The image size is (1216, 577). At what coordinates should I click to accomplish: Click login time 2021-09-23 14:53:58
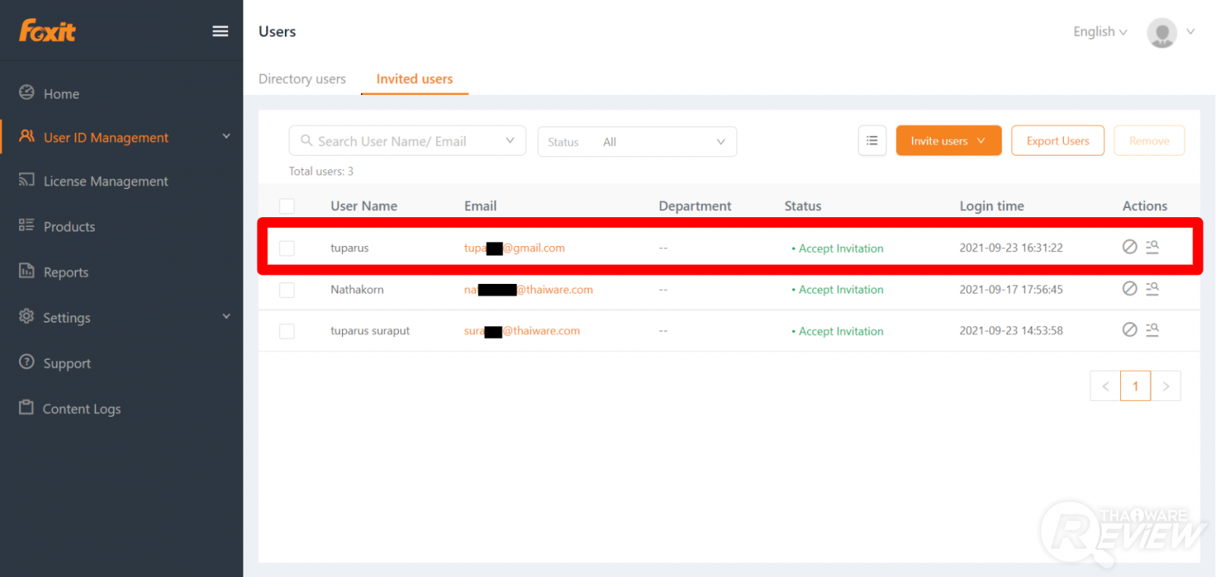(x=1011, y=330)
